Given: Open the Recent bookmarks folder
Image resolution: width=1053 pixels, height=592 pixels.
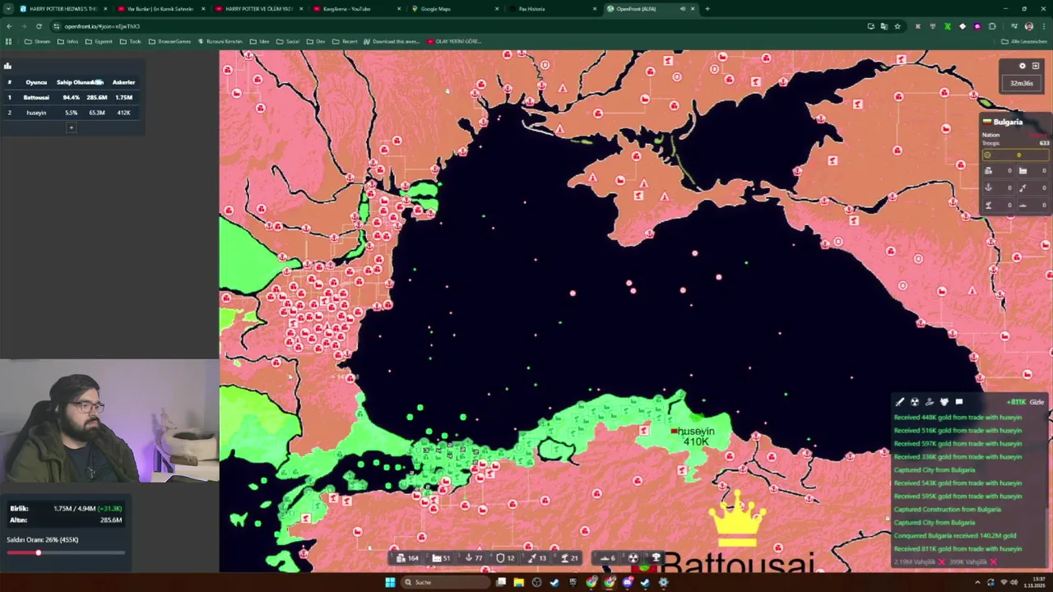Looking at the screenshot, I should (346, 41).
